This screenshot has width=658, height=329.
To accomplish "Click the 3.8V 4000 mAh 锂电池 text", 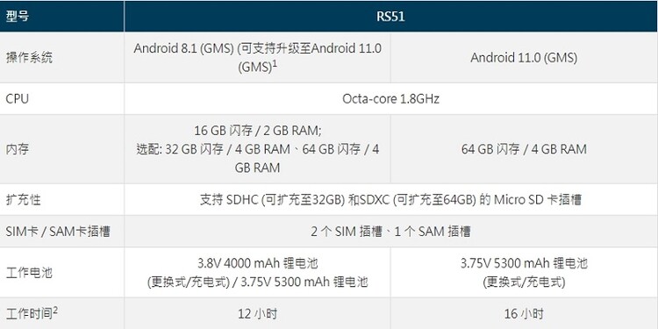I will (257, 263).
